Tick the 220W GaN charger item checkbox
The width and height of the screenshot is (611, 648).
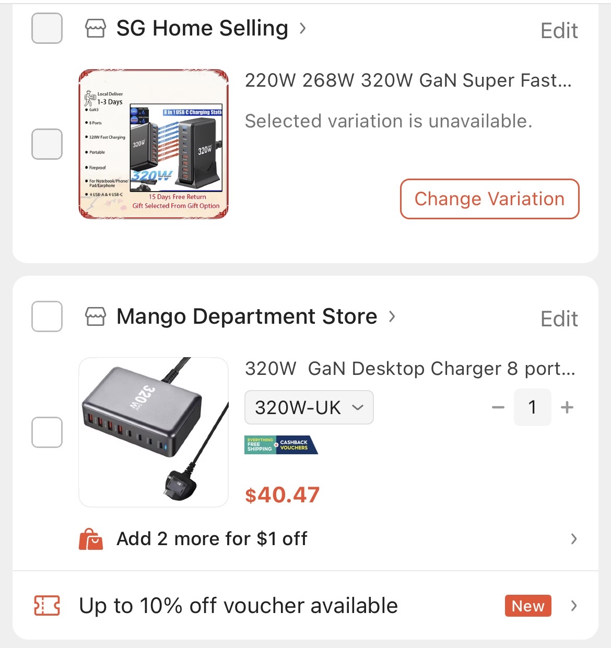pyautogui.click(x=47, y=144)
